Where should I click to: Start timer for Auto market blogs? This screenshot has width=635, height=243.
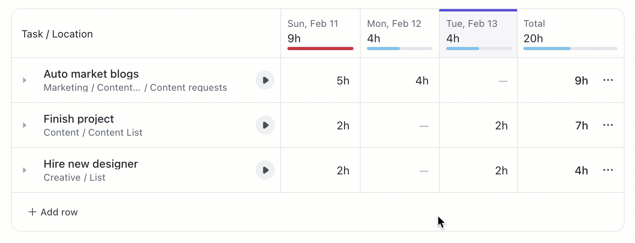tap(265, 80)
